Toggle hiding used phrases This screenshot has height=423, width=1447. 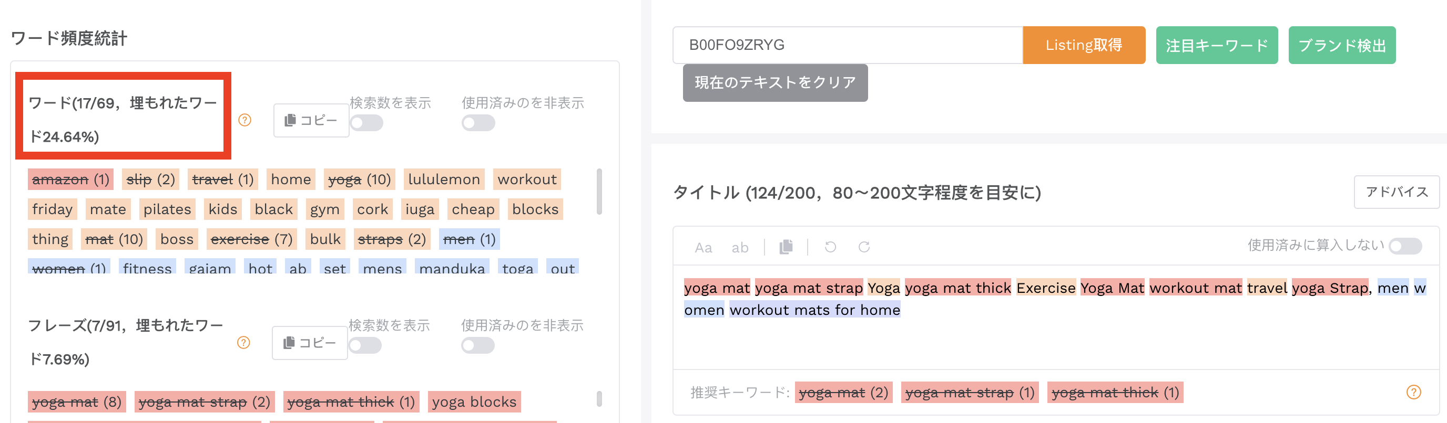(477, 345)
